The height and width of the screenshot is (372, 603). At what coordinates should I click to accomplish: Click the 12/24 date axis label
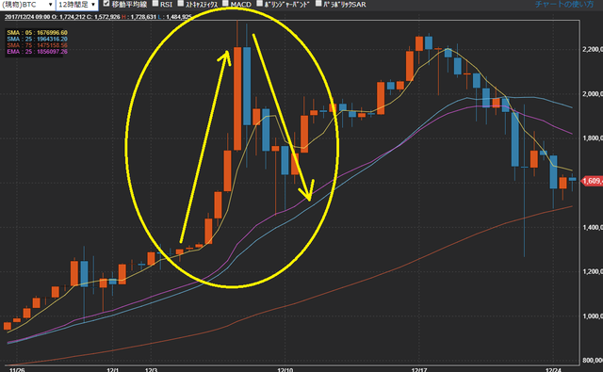(x=553, y=369)
